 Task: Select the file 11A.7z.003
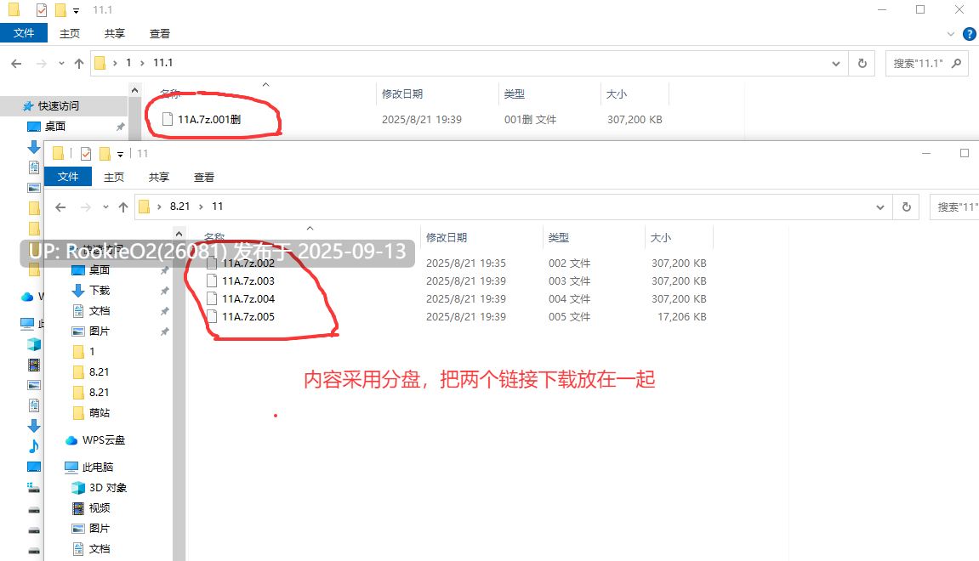(x=248, y=280)
